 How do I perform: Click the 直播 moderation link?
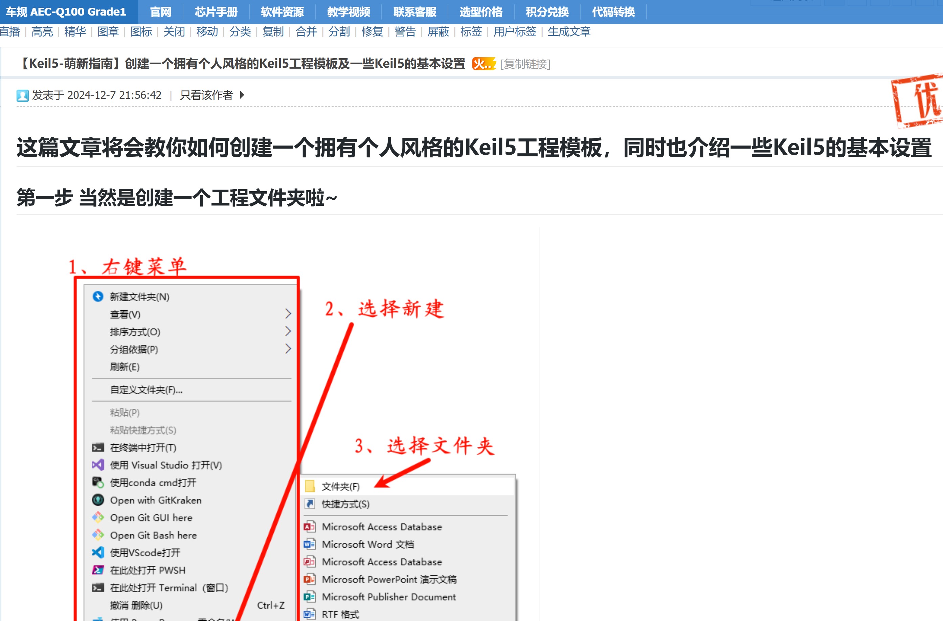(x=9, y=32)
